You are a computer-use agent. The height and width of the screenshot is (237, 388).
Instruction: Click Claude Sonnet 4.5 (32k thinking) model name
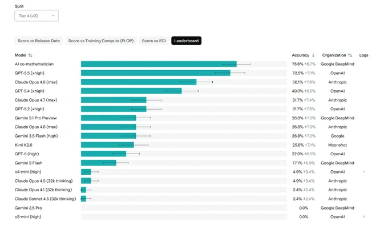point(45,199)
